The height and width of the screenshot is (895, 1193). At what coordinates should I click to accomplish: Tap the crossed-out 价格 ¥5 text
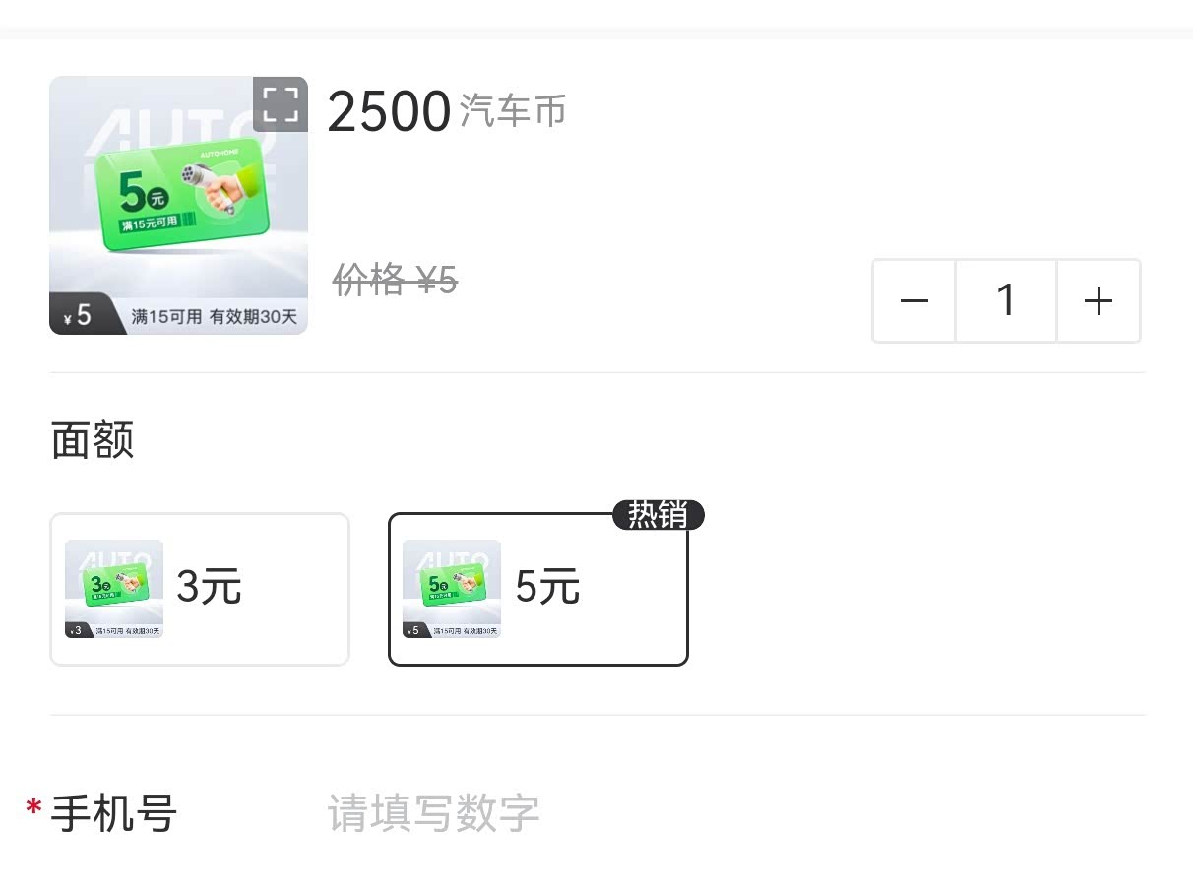[395, 282]
